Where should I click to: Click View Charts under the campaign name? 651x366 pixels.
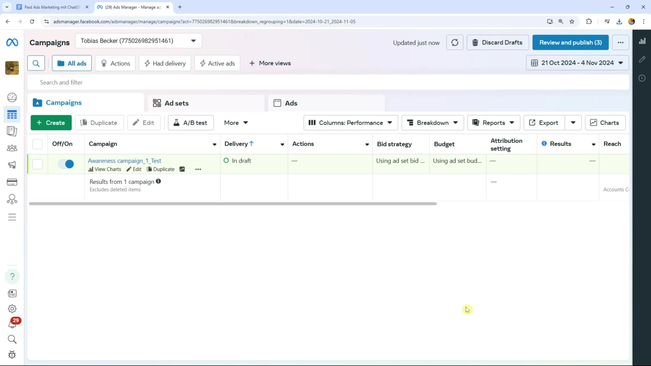point(104,169)
